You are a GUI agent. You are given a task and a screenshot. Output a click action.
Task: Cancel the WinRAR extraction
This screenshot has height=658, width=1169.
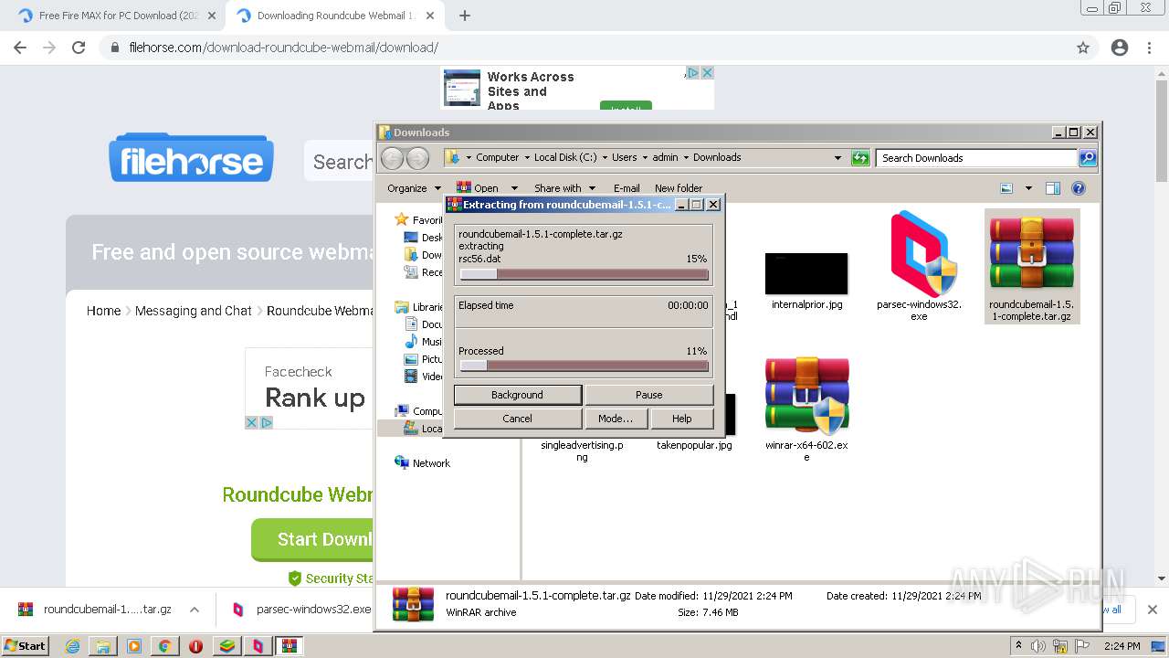point(517,419)
